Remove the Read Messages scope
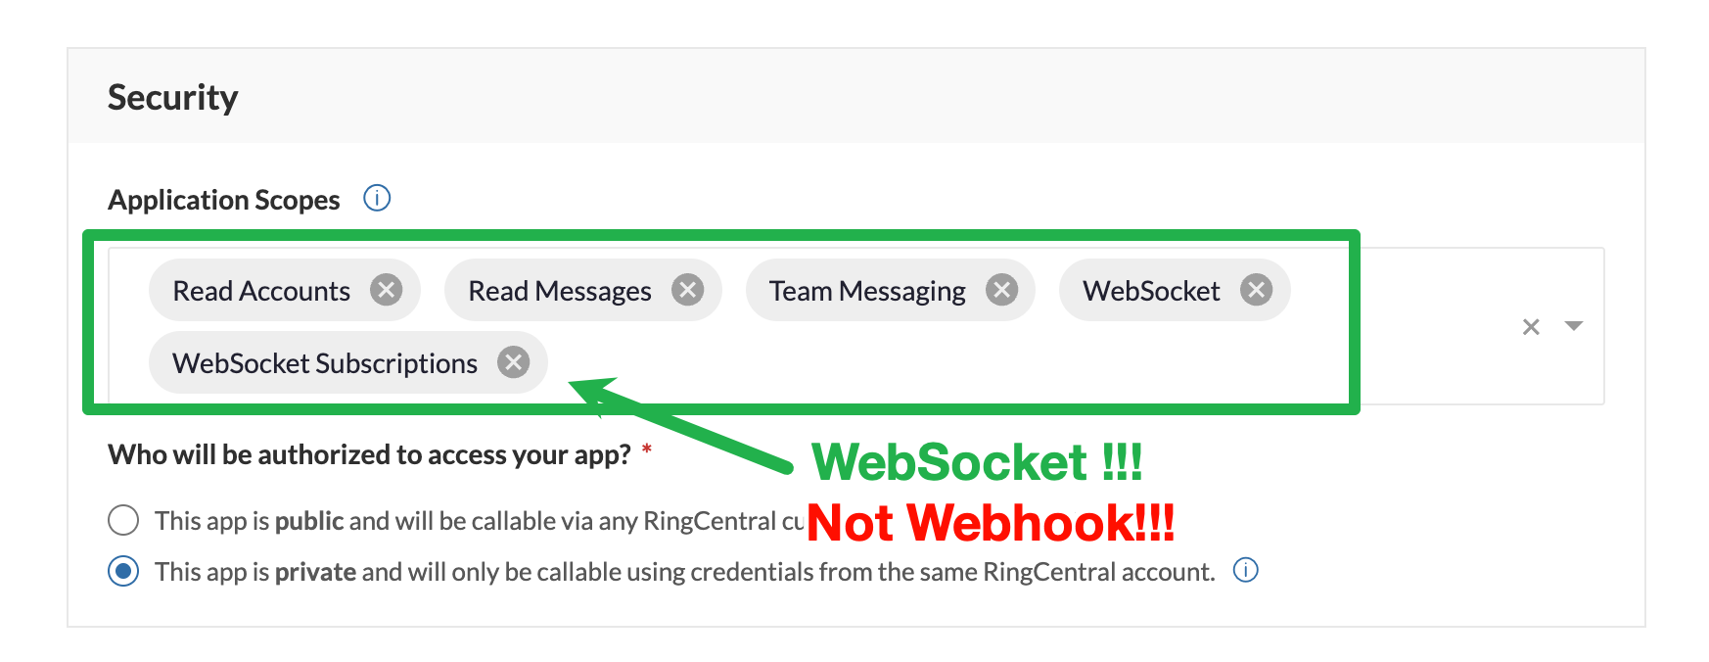This screenshot has height=662, width=1709. point(687,290)
